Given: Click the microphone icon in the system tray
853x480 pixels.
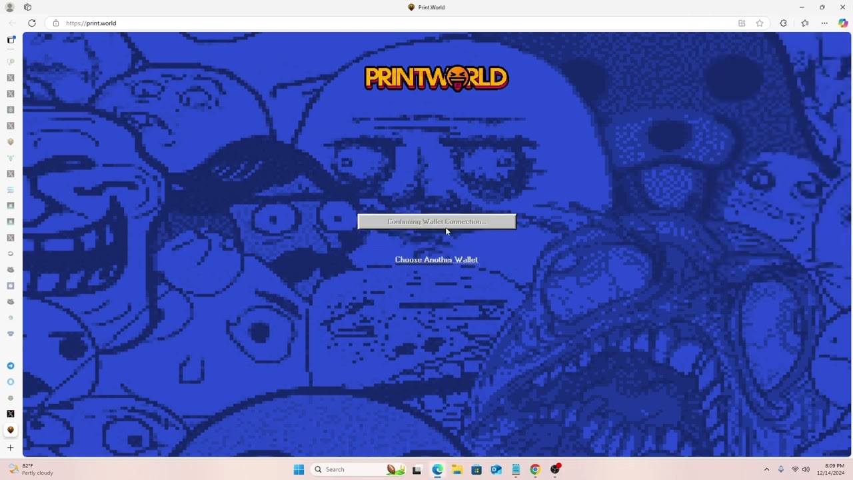Looking at the screenshot, I should [x=781, y=469].
